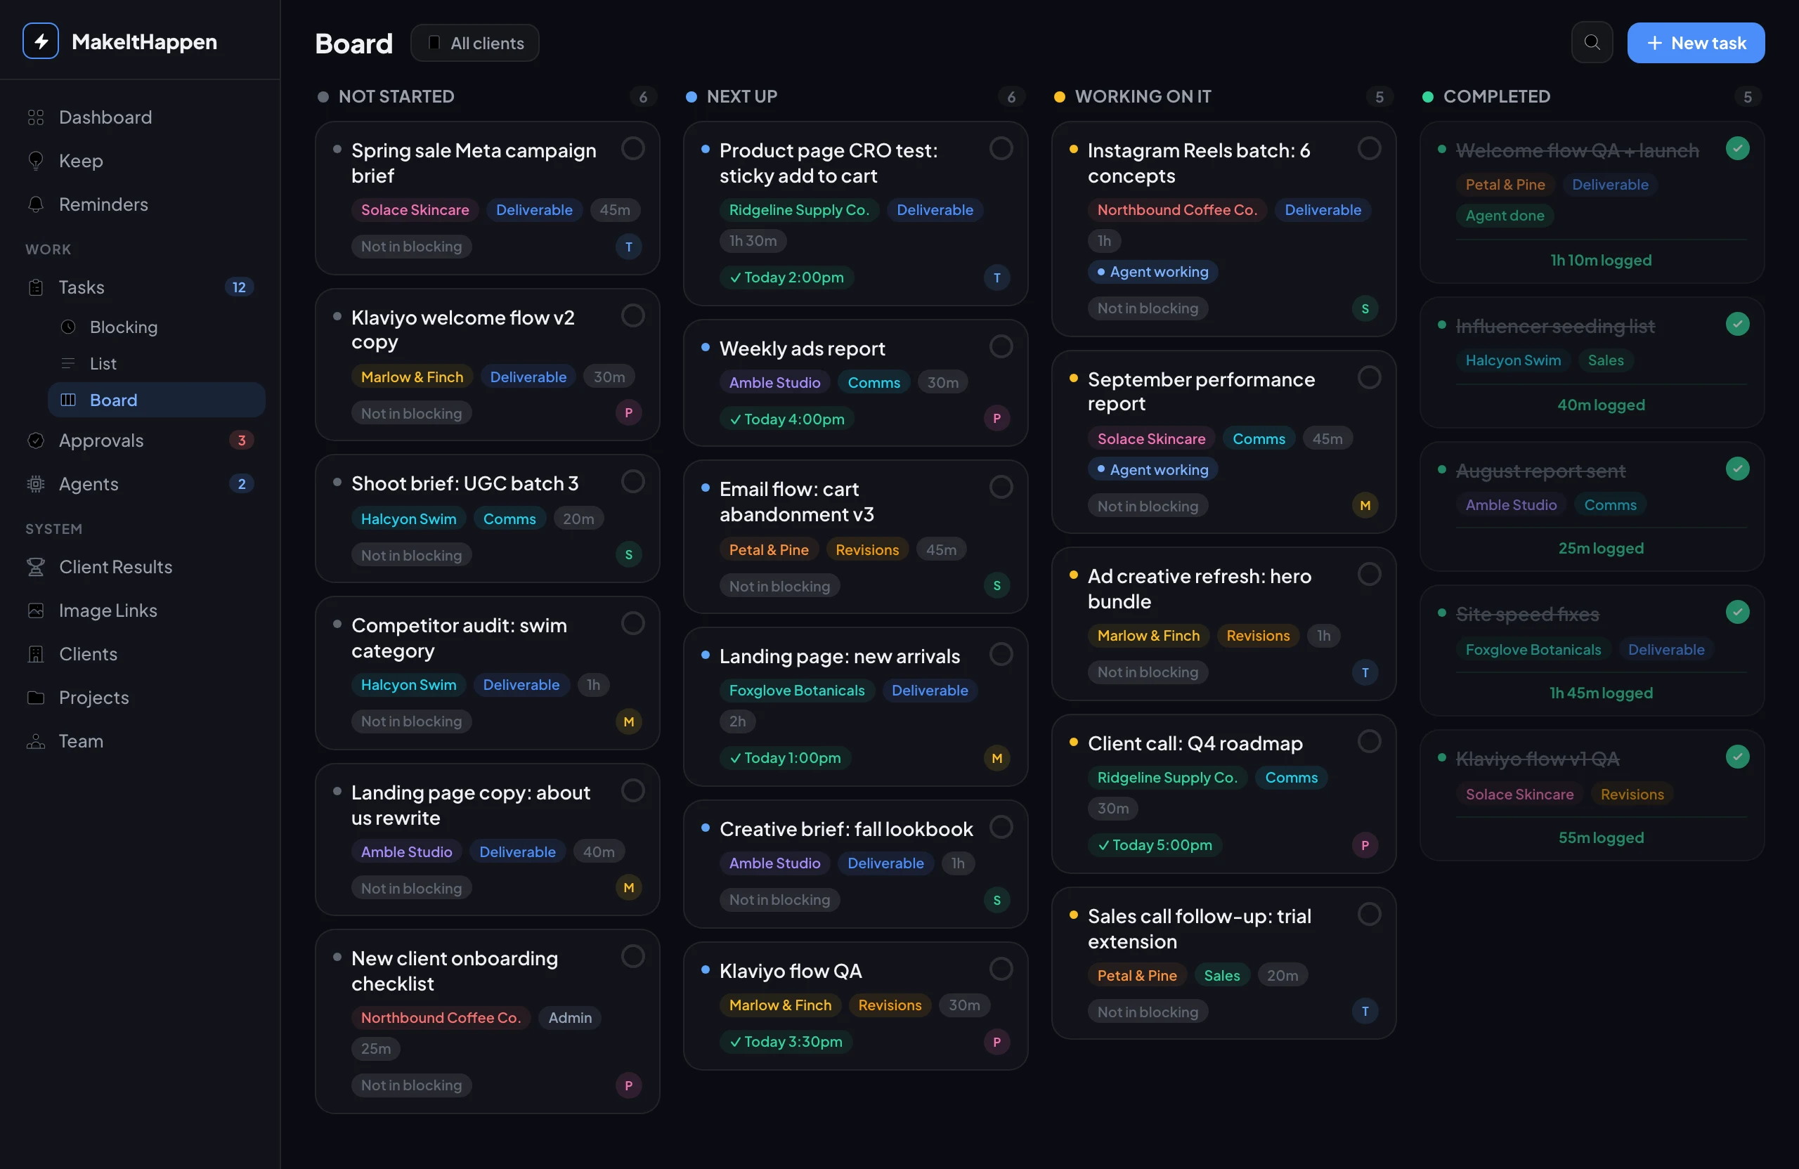Viewport: 1799px width, 1169px height.
Task: Click the Image Links picture icon
Action: [x=36, y=610]
